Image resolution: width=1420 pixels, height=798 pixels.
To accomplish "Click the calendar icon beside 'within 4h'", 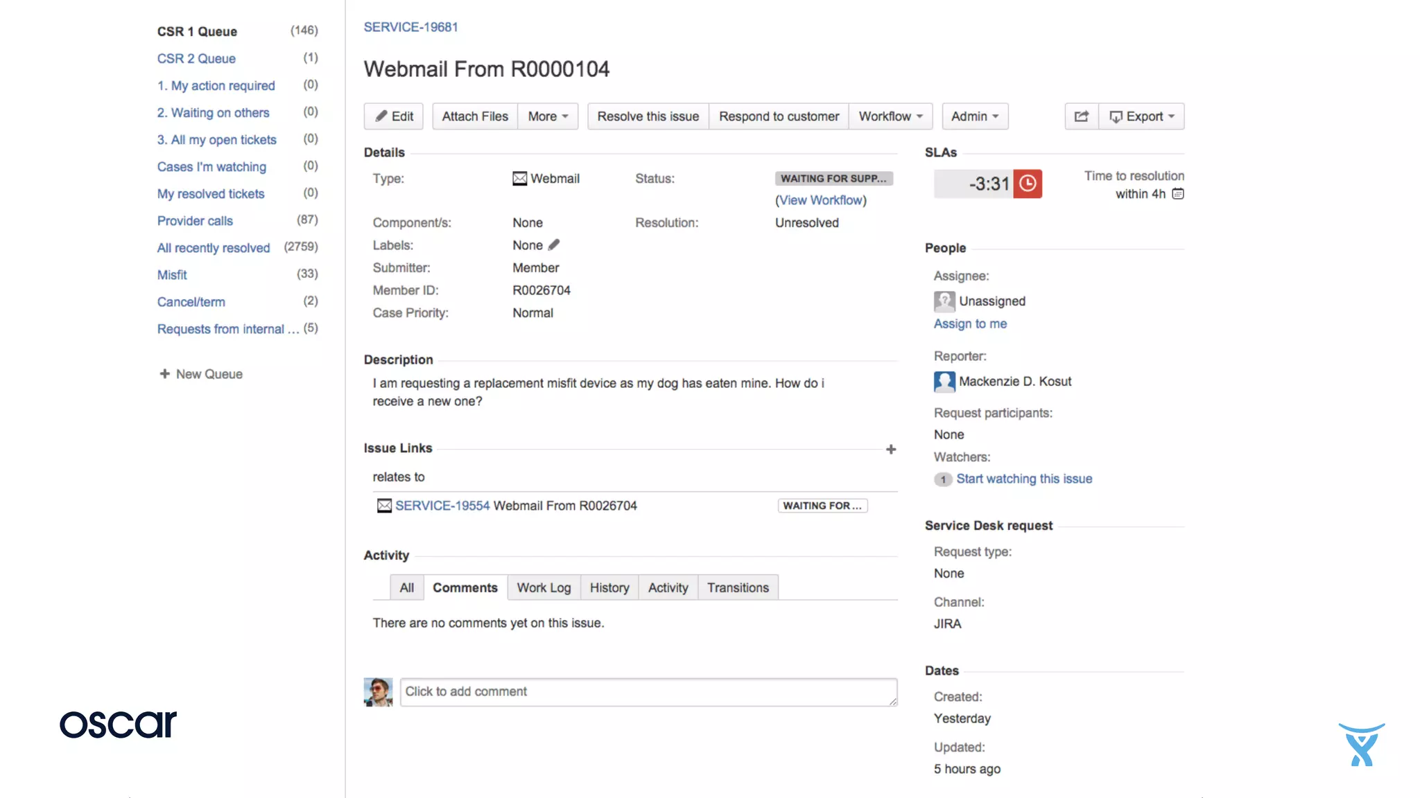I will [x=1178, y=194].
